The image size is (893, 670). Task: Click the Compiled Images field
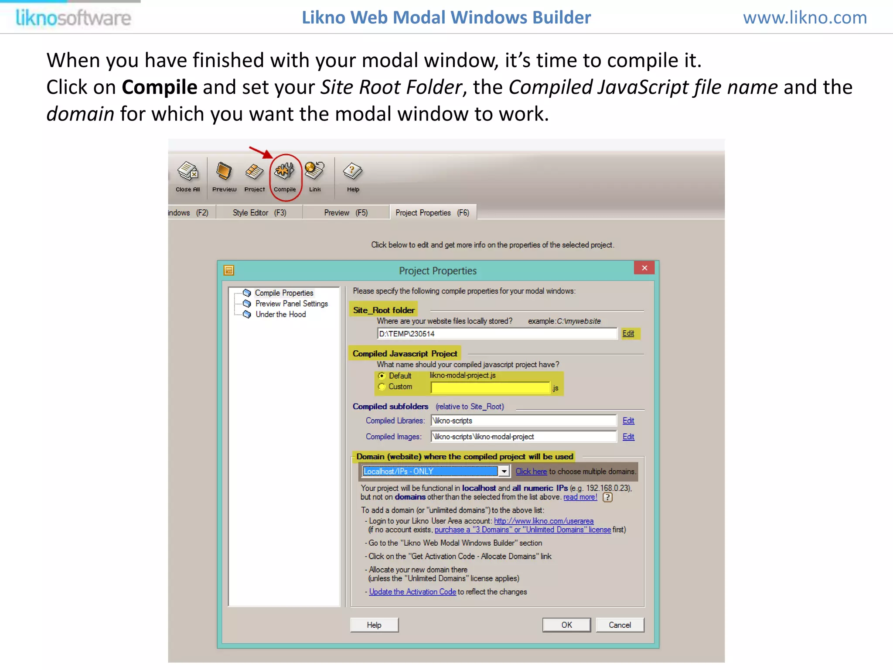(524, 437)
